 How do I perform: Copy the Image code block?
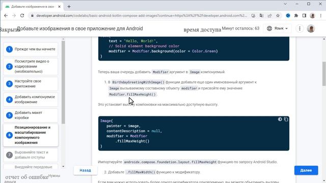tap(286, 119)
